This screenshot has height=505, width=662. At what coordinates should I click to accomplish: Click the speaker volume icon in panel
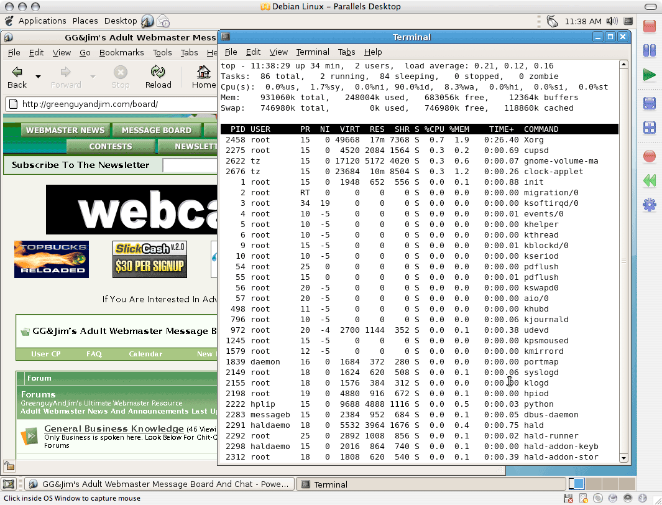coord(612,21)
